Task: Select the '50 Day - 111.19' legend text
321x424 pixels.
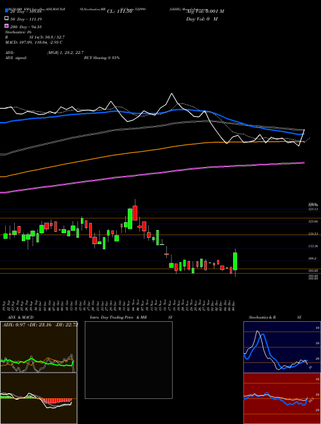Action: [x=26, y=19]
